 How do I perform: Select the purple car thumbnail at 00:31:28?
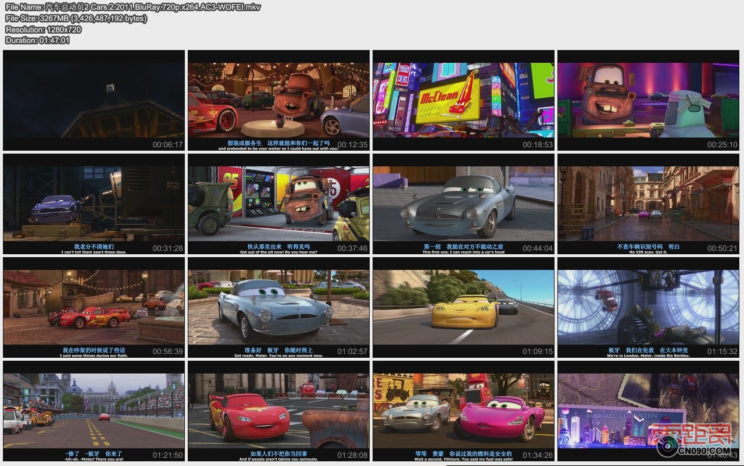94,204
